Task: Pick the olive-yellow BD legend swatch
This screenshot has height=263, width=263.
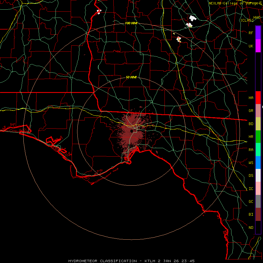Action: pyautogui.click(x=258, y=124)
